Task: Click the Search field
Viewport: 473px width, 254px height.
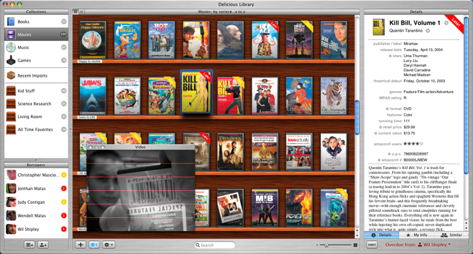Action: (214, 245)
